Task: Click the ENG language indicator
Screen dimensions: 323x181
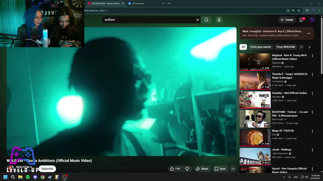Action: [x=296, y=177]
